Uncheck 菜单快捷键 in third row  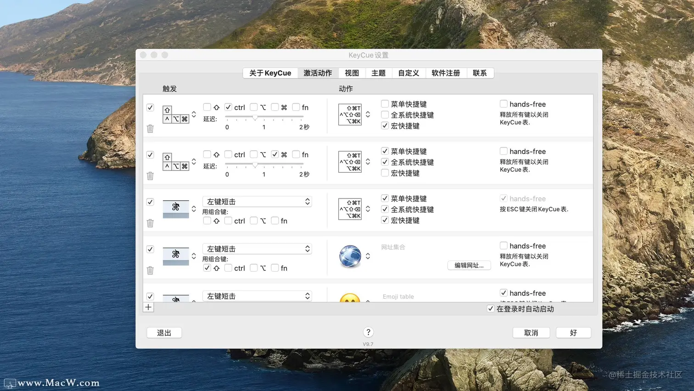385,198
